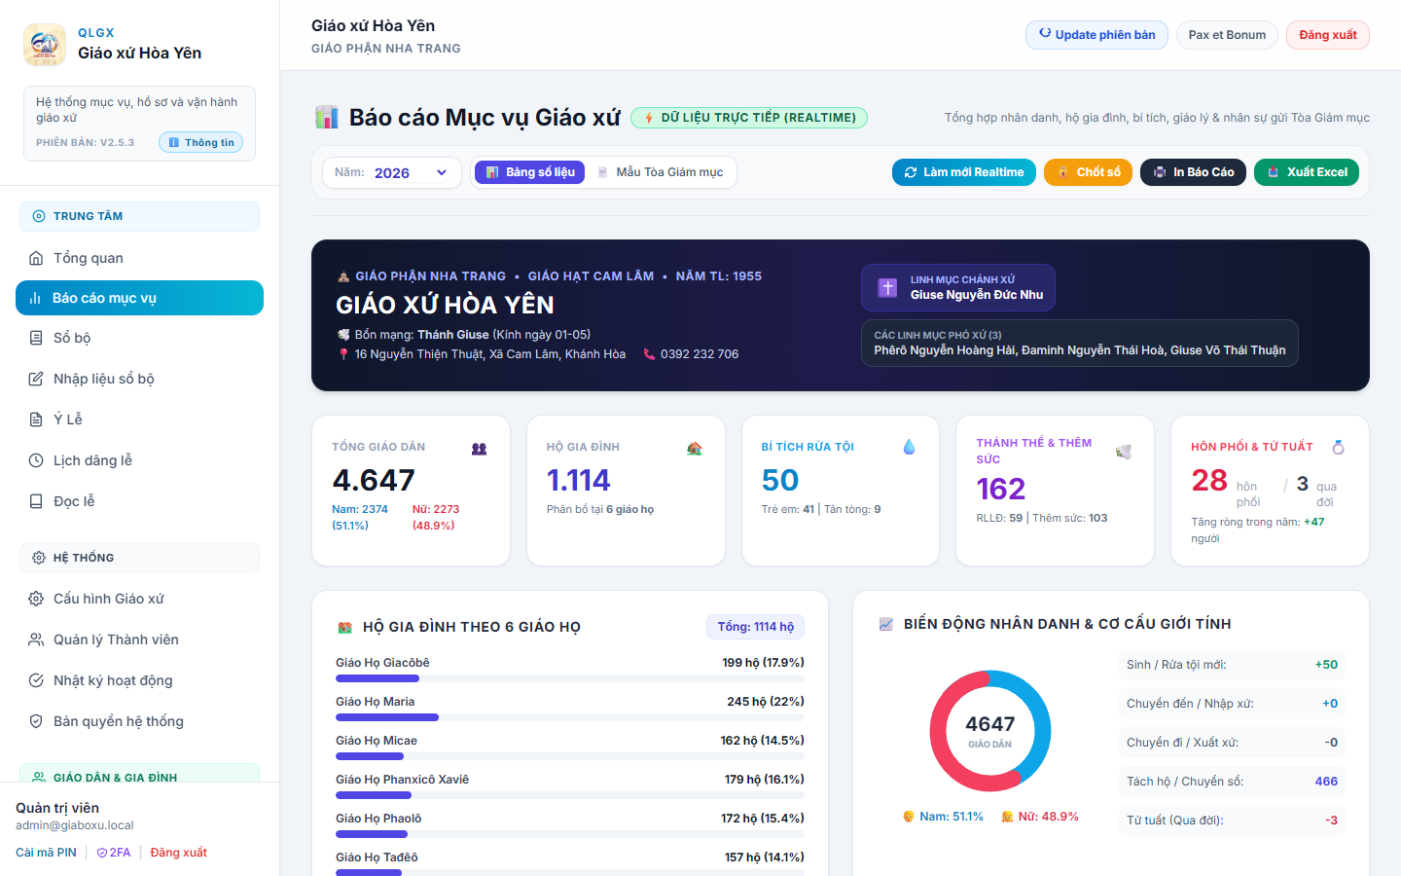Open Sổ bộ menu item
The width and height of the screenshot is (1401, 876).
point(139,338)
